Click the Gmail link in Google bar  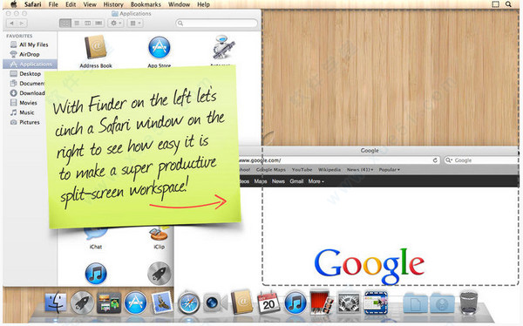pos(296,181)
